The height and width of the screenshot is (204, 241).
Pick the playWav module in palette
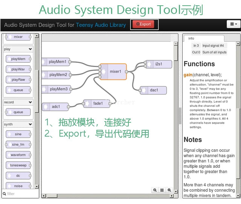click(x=18, y=69)
